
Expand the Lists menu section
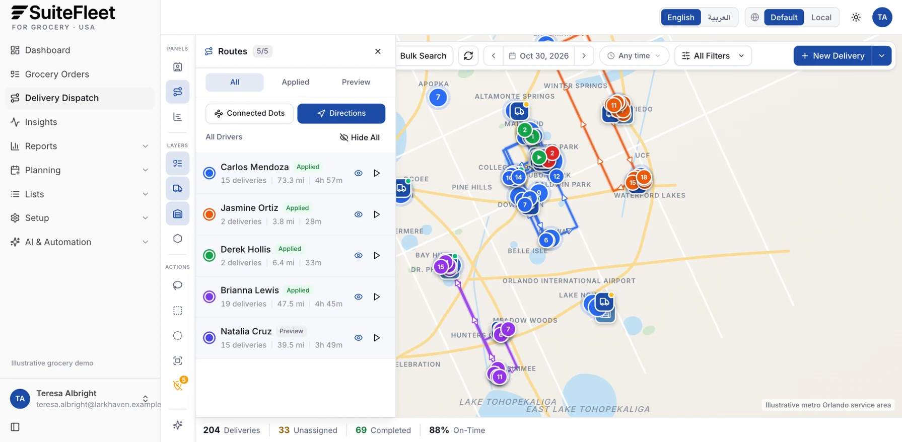(x=80, y=194)
